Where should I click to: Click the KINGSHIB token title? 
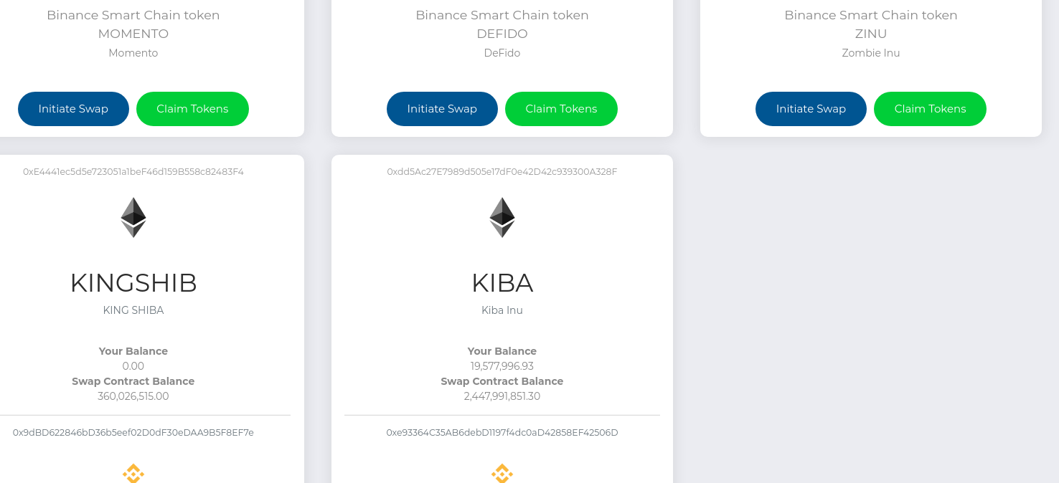pyautogui.click(x=133, y=283)
